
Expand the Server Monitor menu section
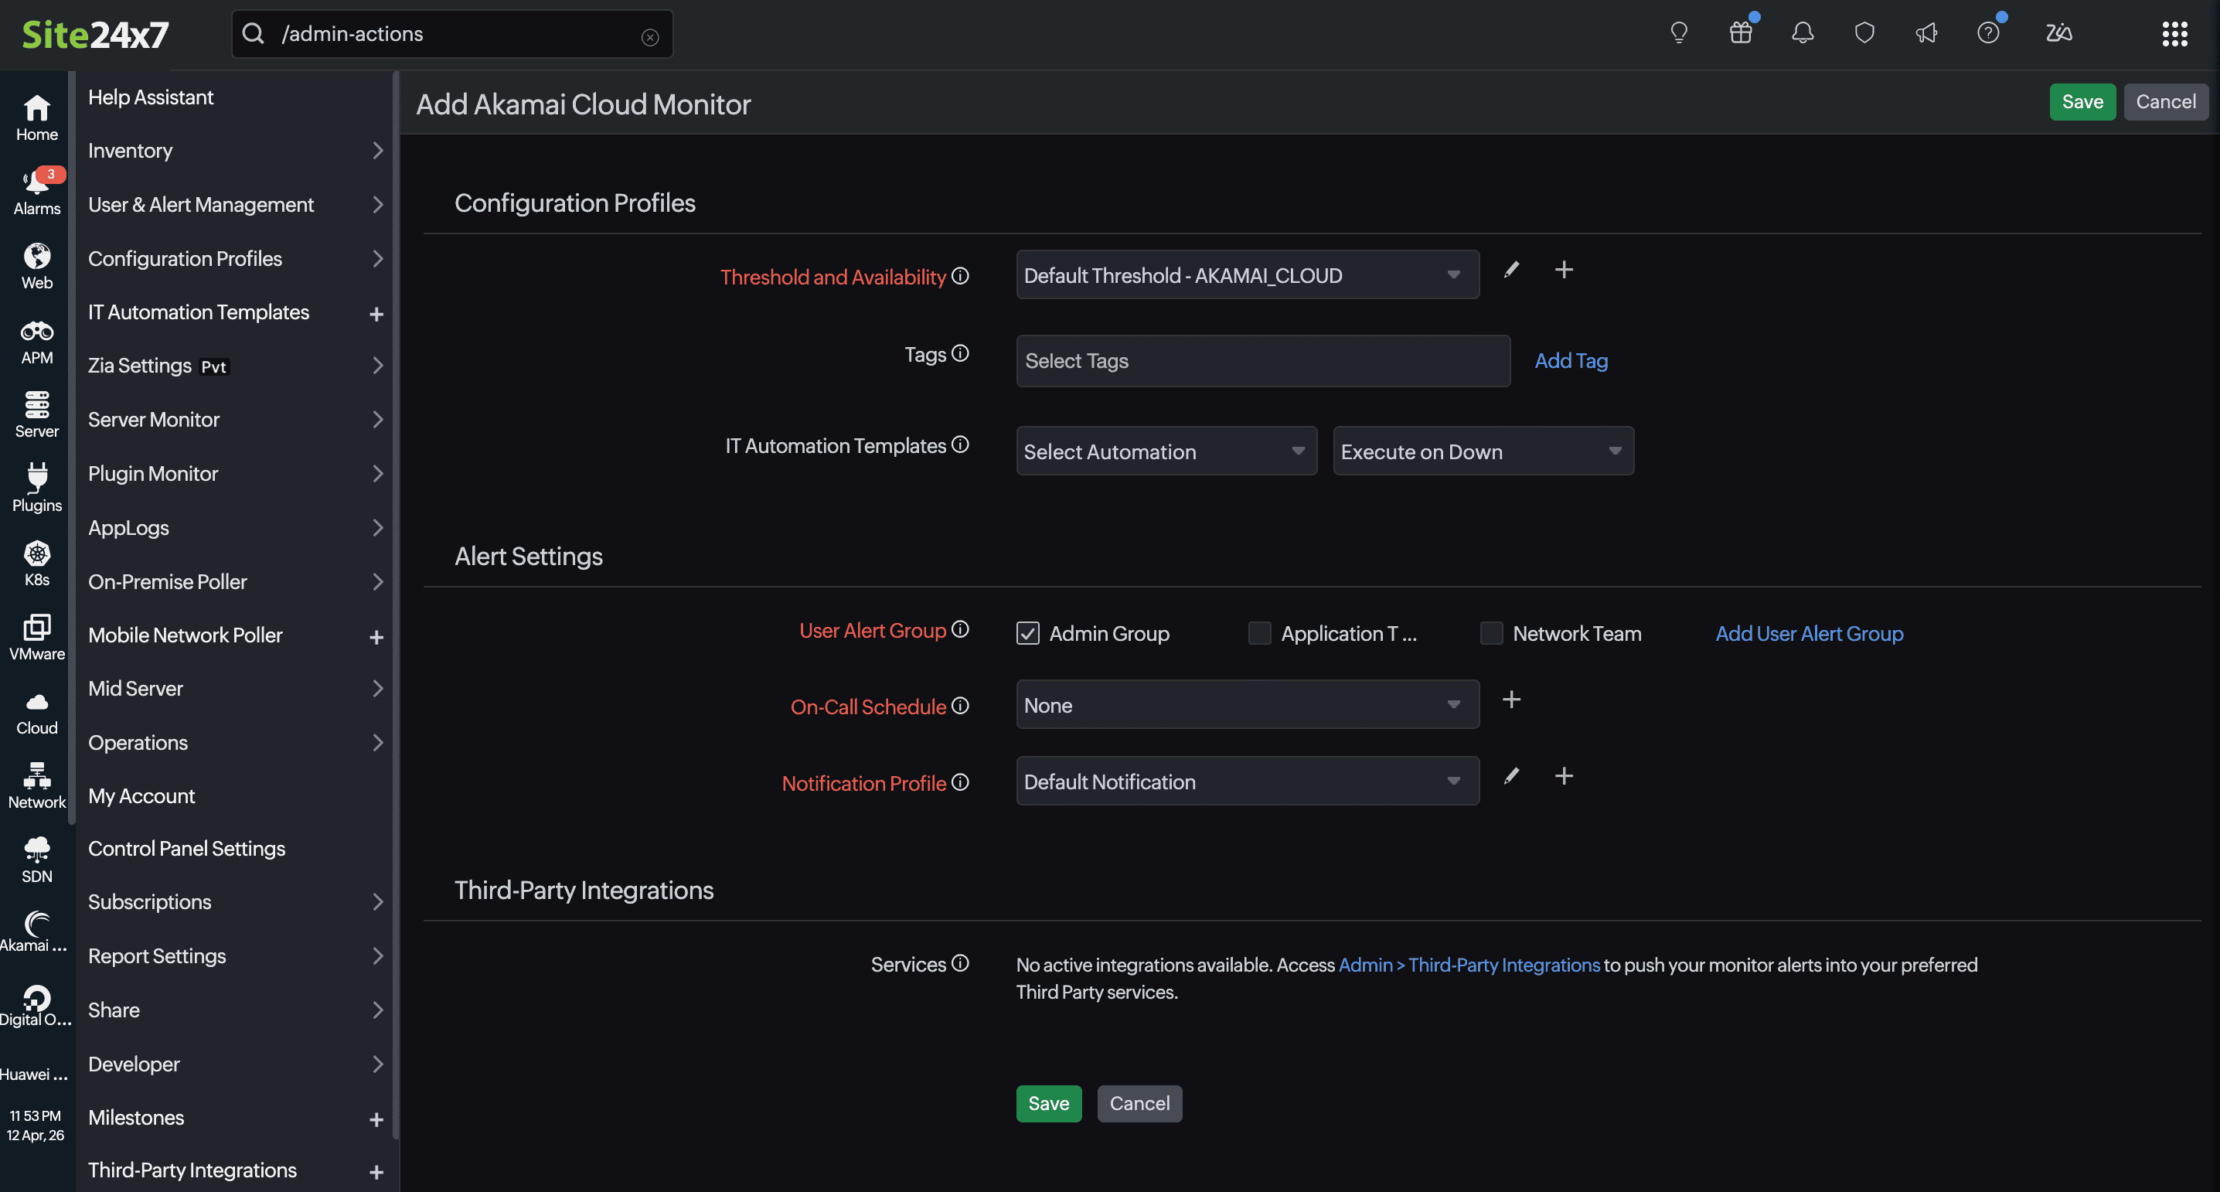[155, 420]
